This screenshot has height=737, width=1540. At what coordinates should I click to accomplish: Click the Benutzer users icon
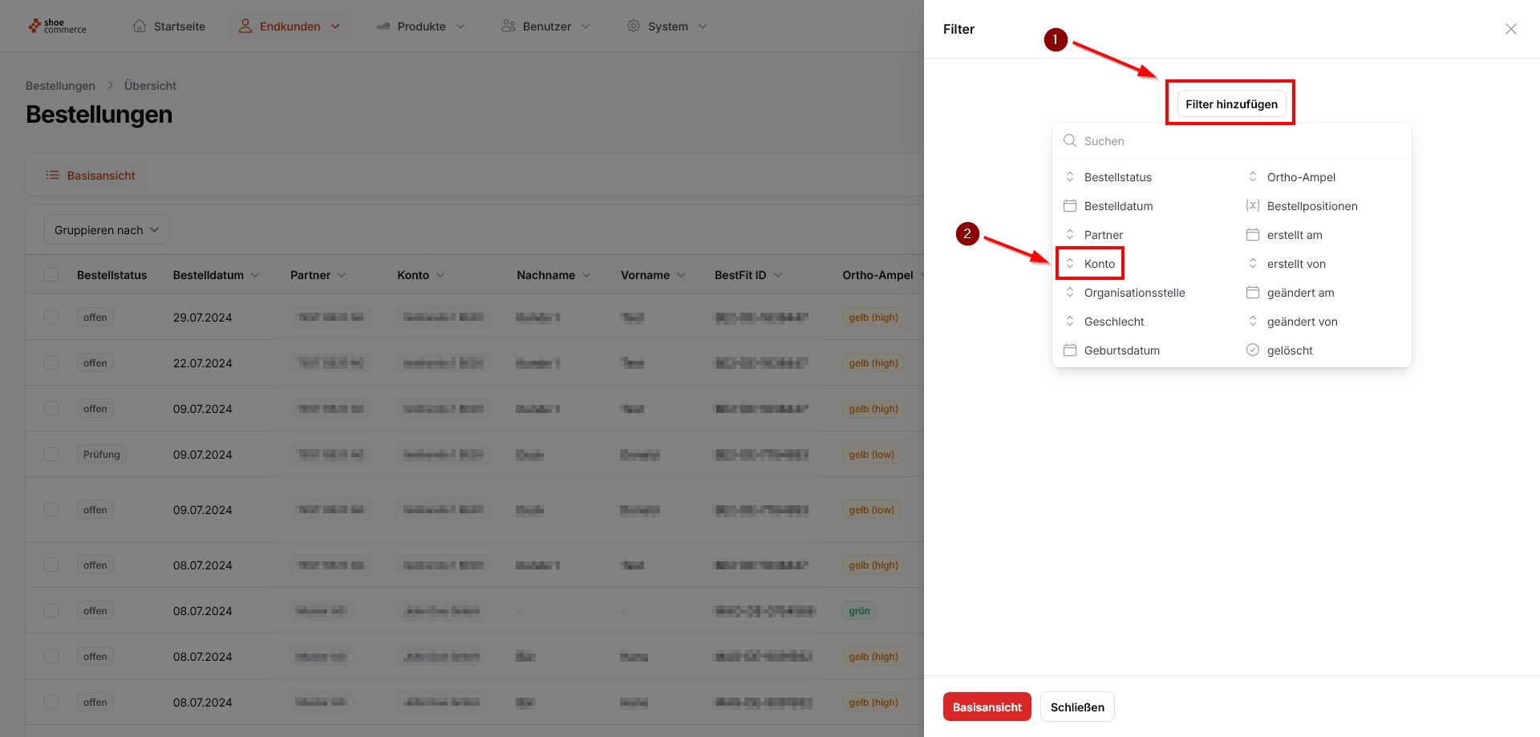(509, 26)
